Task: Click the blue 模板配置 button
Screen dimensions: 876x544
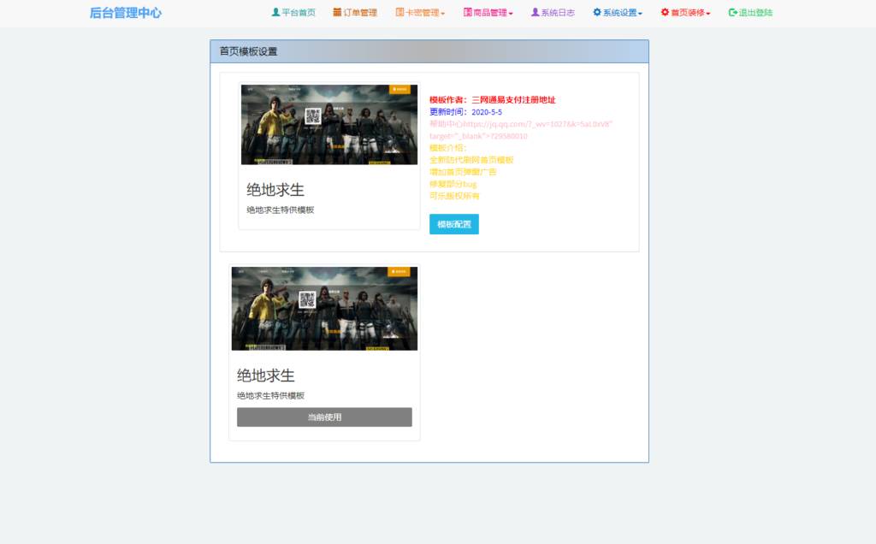Action: (454, 224)
